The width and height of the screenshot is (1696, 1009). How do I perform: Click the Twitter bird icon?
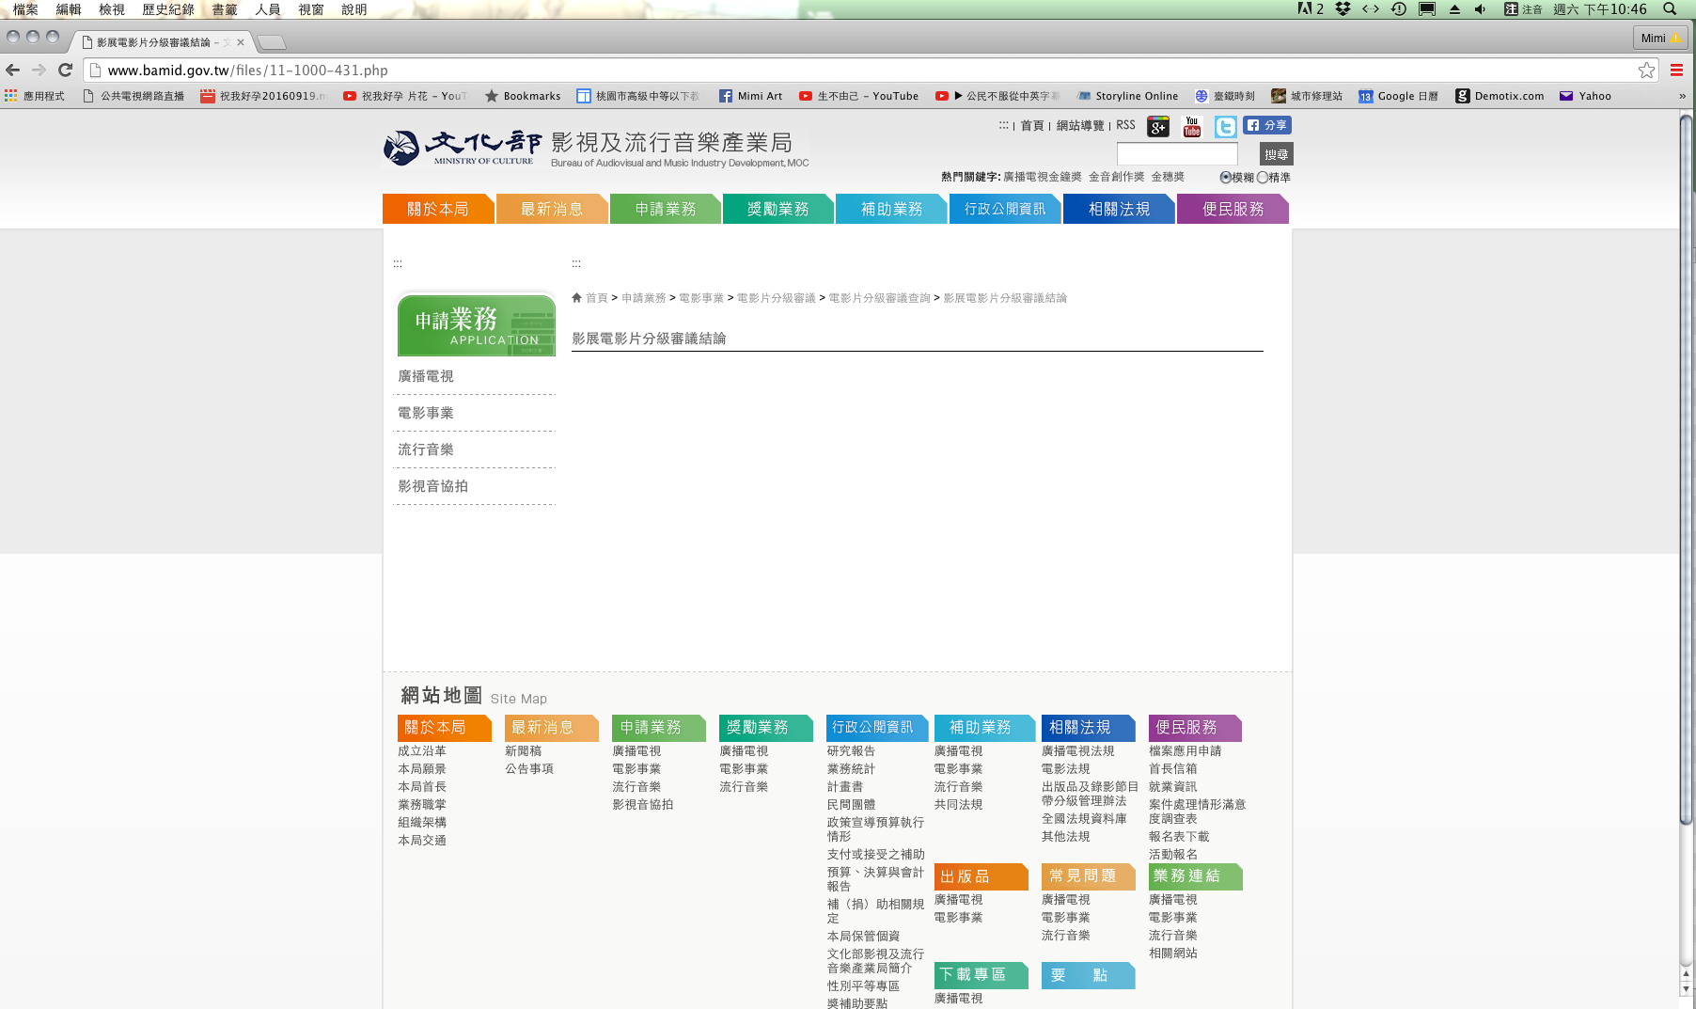(1225, 127)
